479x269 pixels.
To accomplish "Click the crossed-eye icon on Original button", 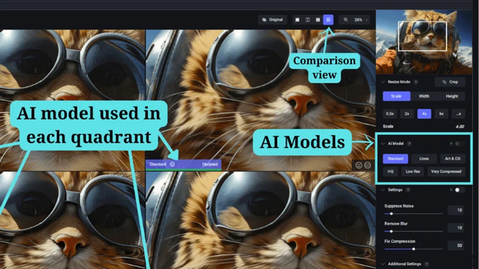I will (264, 20).
